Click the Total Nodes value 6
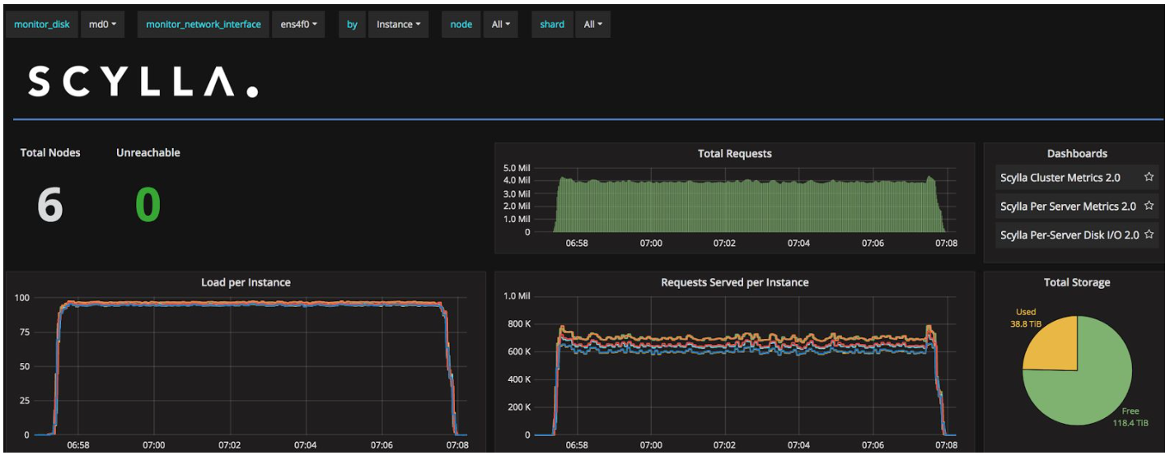The width and height of the screenshot is (1170, 460). [49, 206]
